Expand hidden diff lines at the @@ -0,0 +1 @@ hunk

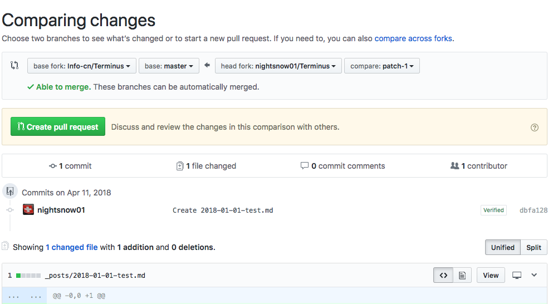pyautogui.click(x=25, y=296)
